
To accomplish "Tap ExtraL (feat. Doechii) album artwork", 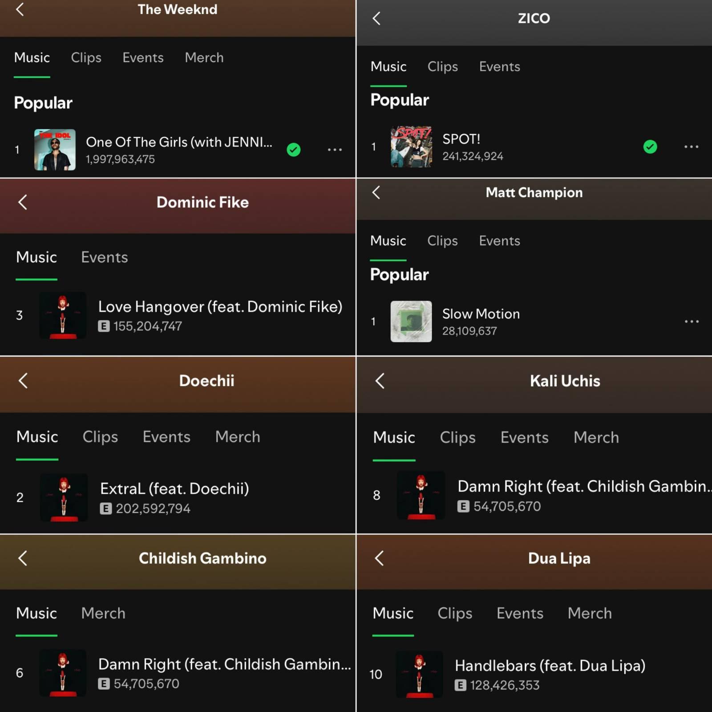I will [x=64, y=498].
